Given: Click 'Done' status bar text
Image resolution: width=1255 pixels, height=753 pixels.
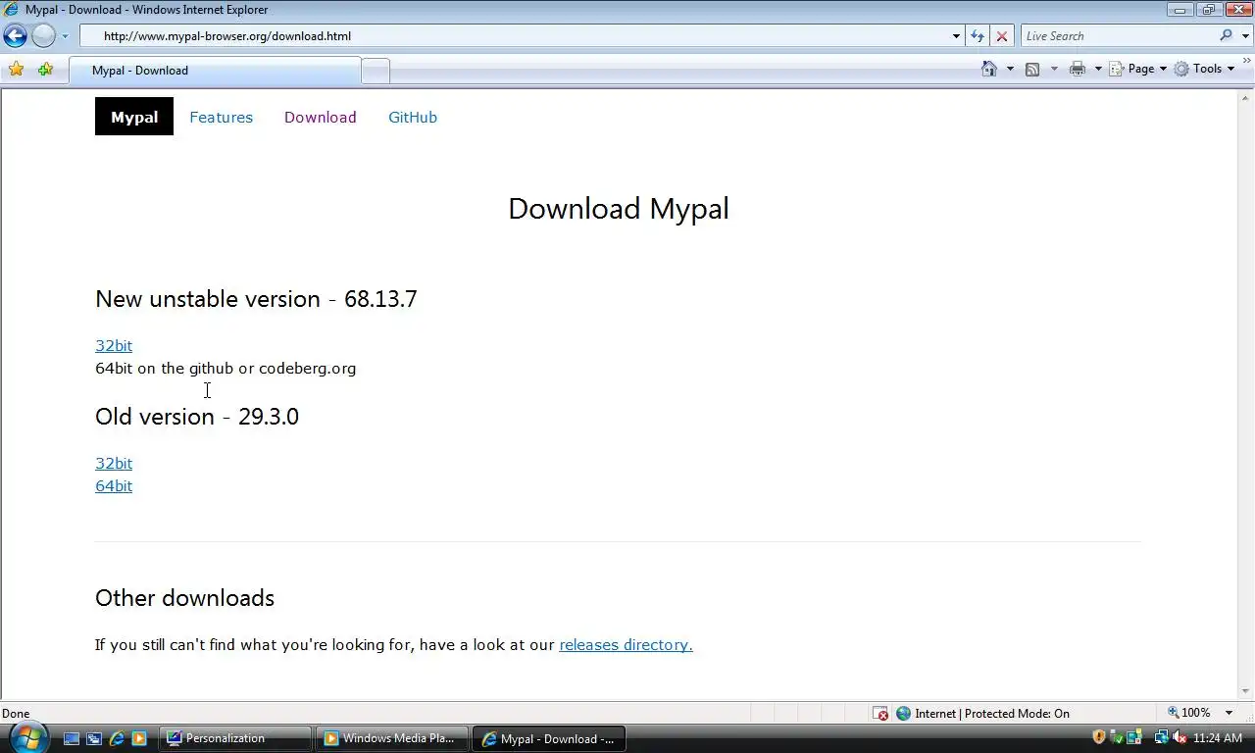Looking at the screenshot, I should [x=16, y=714].
